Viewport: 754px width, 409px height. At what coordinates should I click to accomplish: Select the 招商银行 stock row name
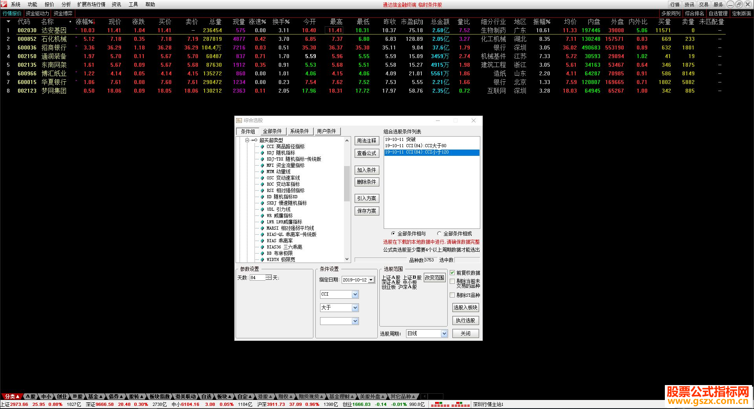[54, 47]
